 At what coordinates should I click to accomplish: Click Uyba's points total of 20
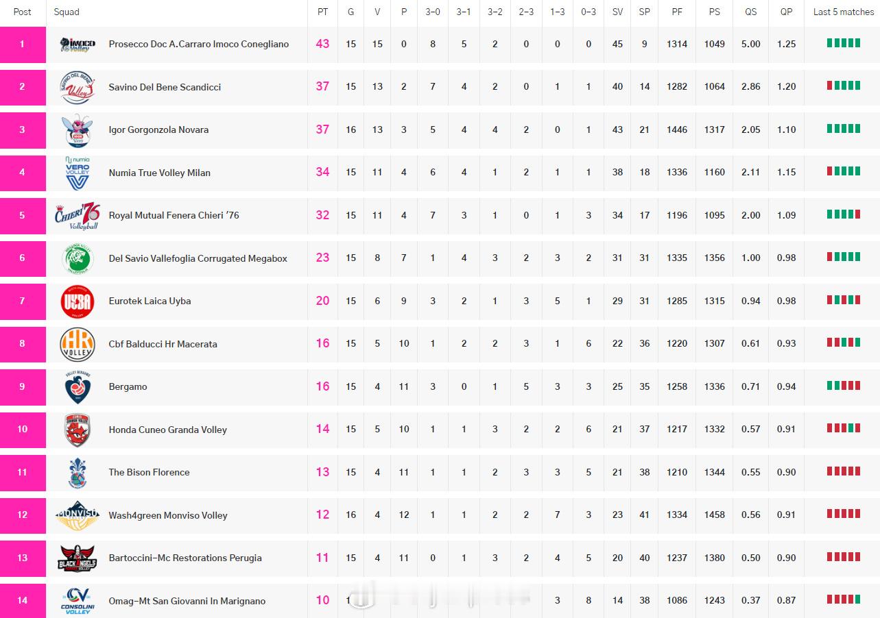click(322, 301)
